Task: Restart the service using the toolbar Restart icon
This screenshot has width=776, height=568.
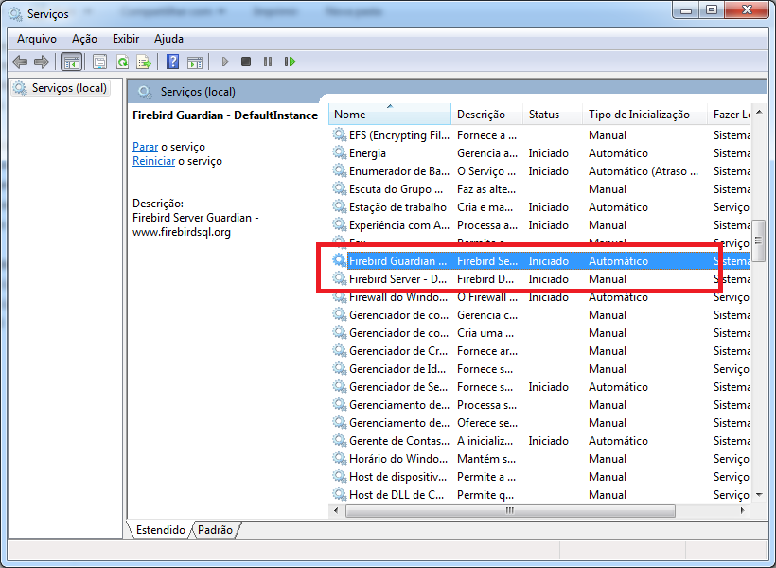Action: (x=290, y=62)
